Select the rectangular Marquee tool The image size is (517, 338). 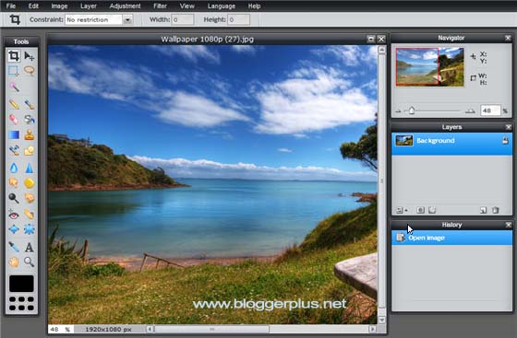14,71
